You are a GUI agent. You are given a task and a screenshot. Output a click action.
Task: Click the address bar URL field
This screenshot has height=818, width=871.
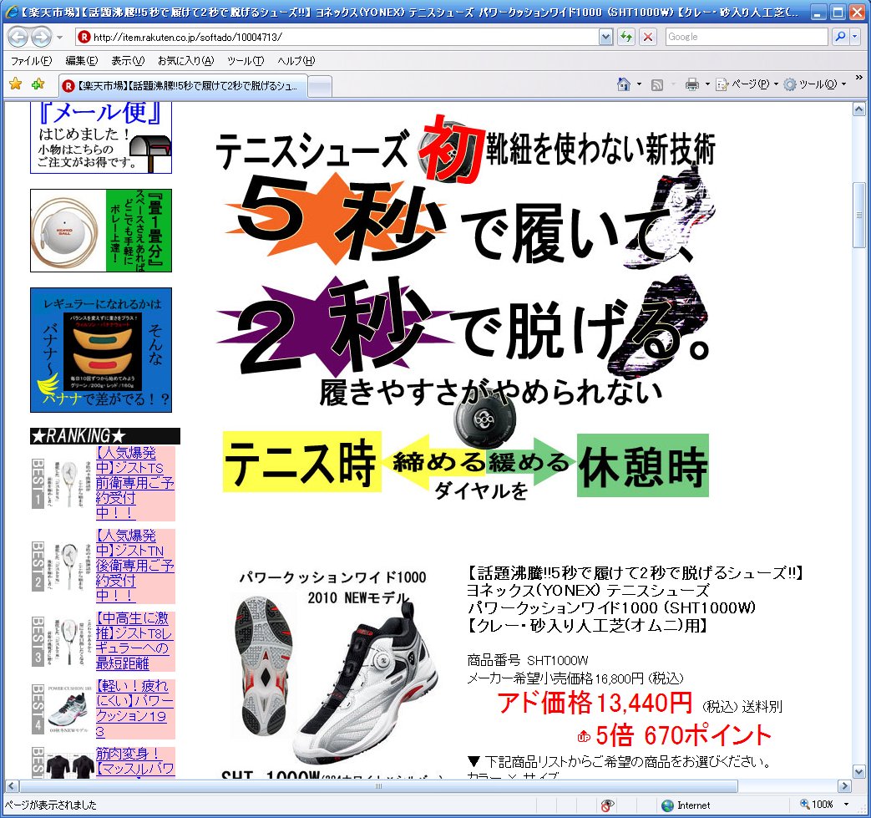(337, 38)
